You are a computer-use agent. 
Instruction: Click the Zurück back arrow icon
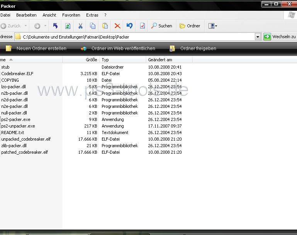3,26
